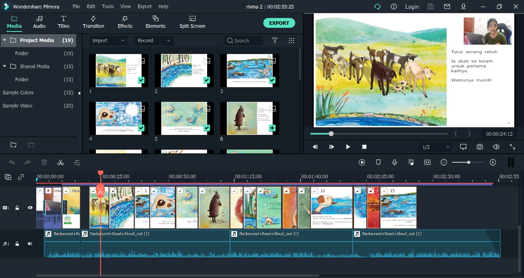
Task: Open the Transition tab
Action: coord(93,22)
